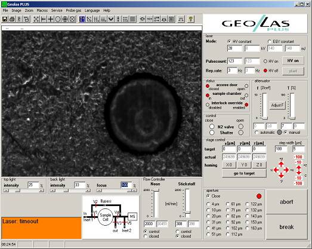Move stage with -y down arrow

click(x=281, y=176)
